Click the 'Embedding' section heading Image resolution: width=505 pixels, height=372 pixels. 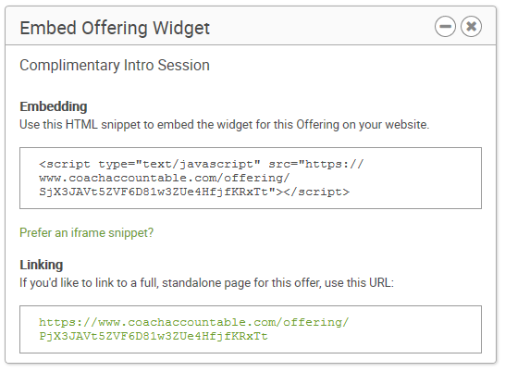54,106
